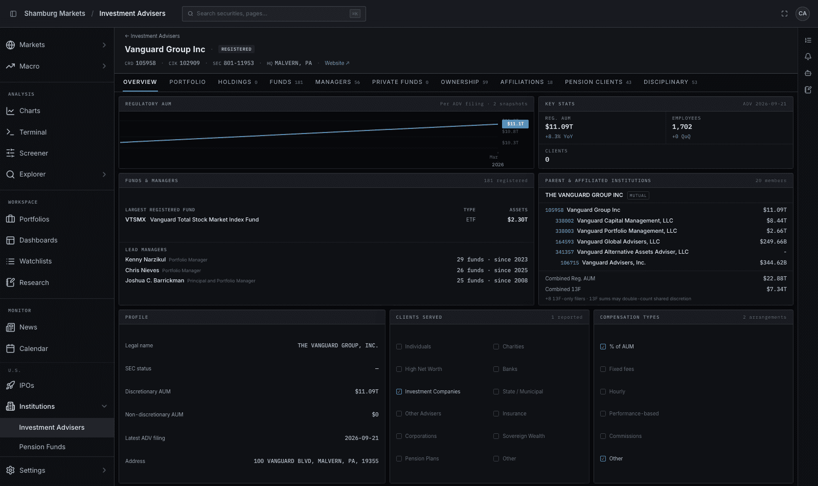
Task: Open the Terminal prompt icon
Action: click(10, 132)
